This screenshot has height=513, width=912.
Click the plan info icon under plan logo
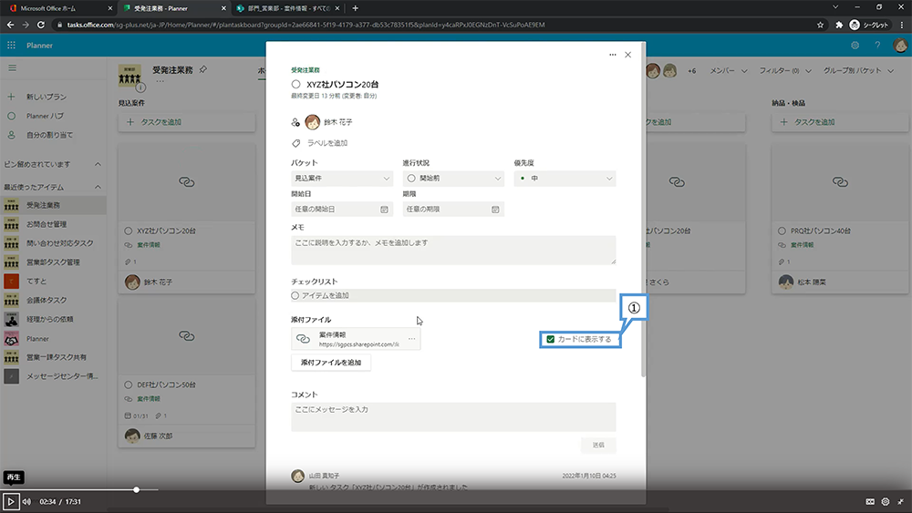(140, 87)
